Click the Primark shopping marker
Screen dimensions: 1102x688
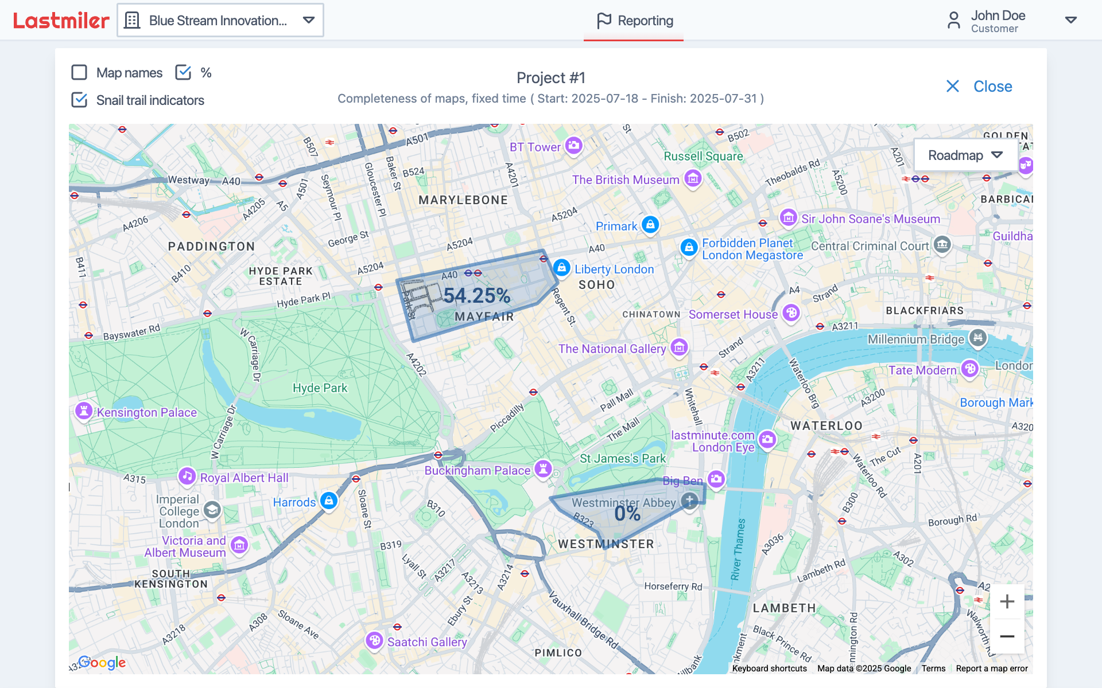(x=650, y=224)
